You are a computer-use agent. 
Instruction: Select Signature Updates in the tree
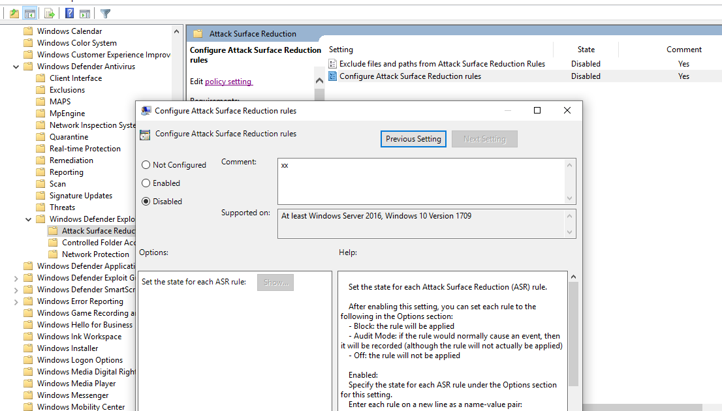[81, 196]
